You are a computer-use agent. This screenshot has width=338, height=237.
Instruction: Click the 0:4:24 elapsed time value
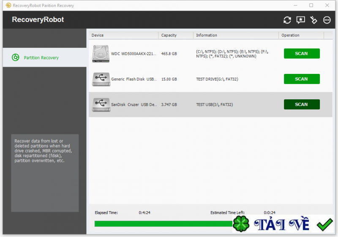pos(144,212)
